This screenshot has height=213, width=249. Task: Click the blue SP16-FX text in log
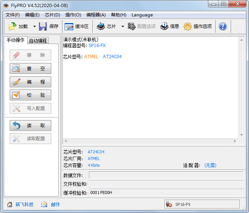[97, 46]
